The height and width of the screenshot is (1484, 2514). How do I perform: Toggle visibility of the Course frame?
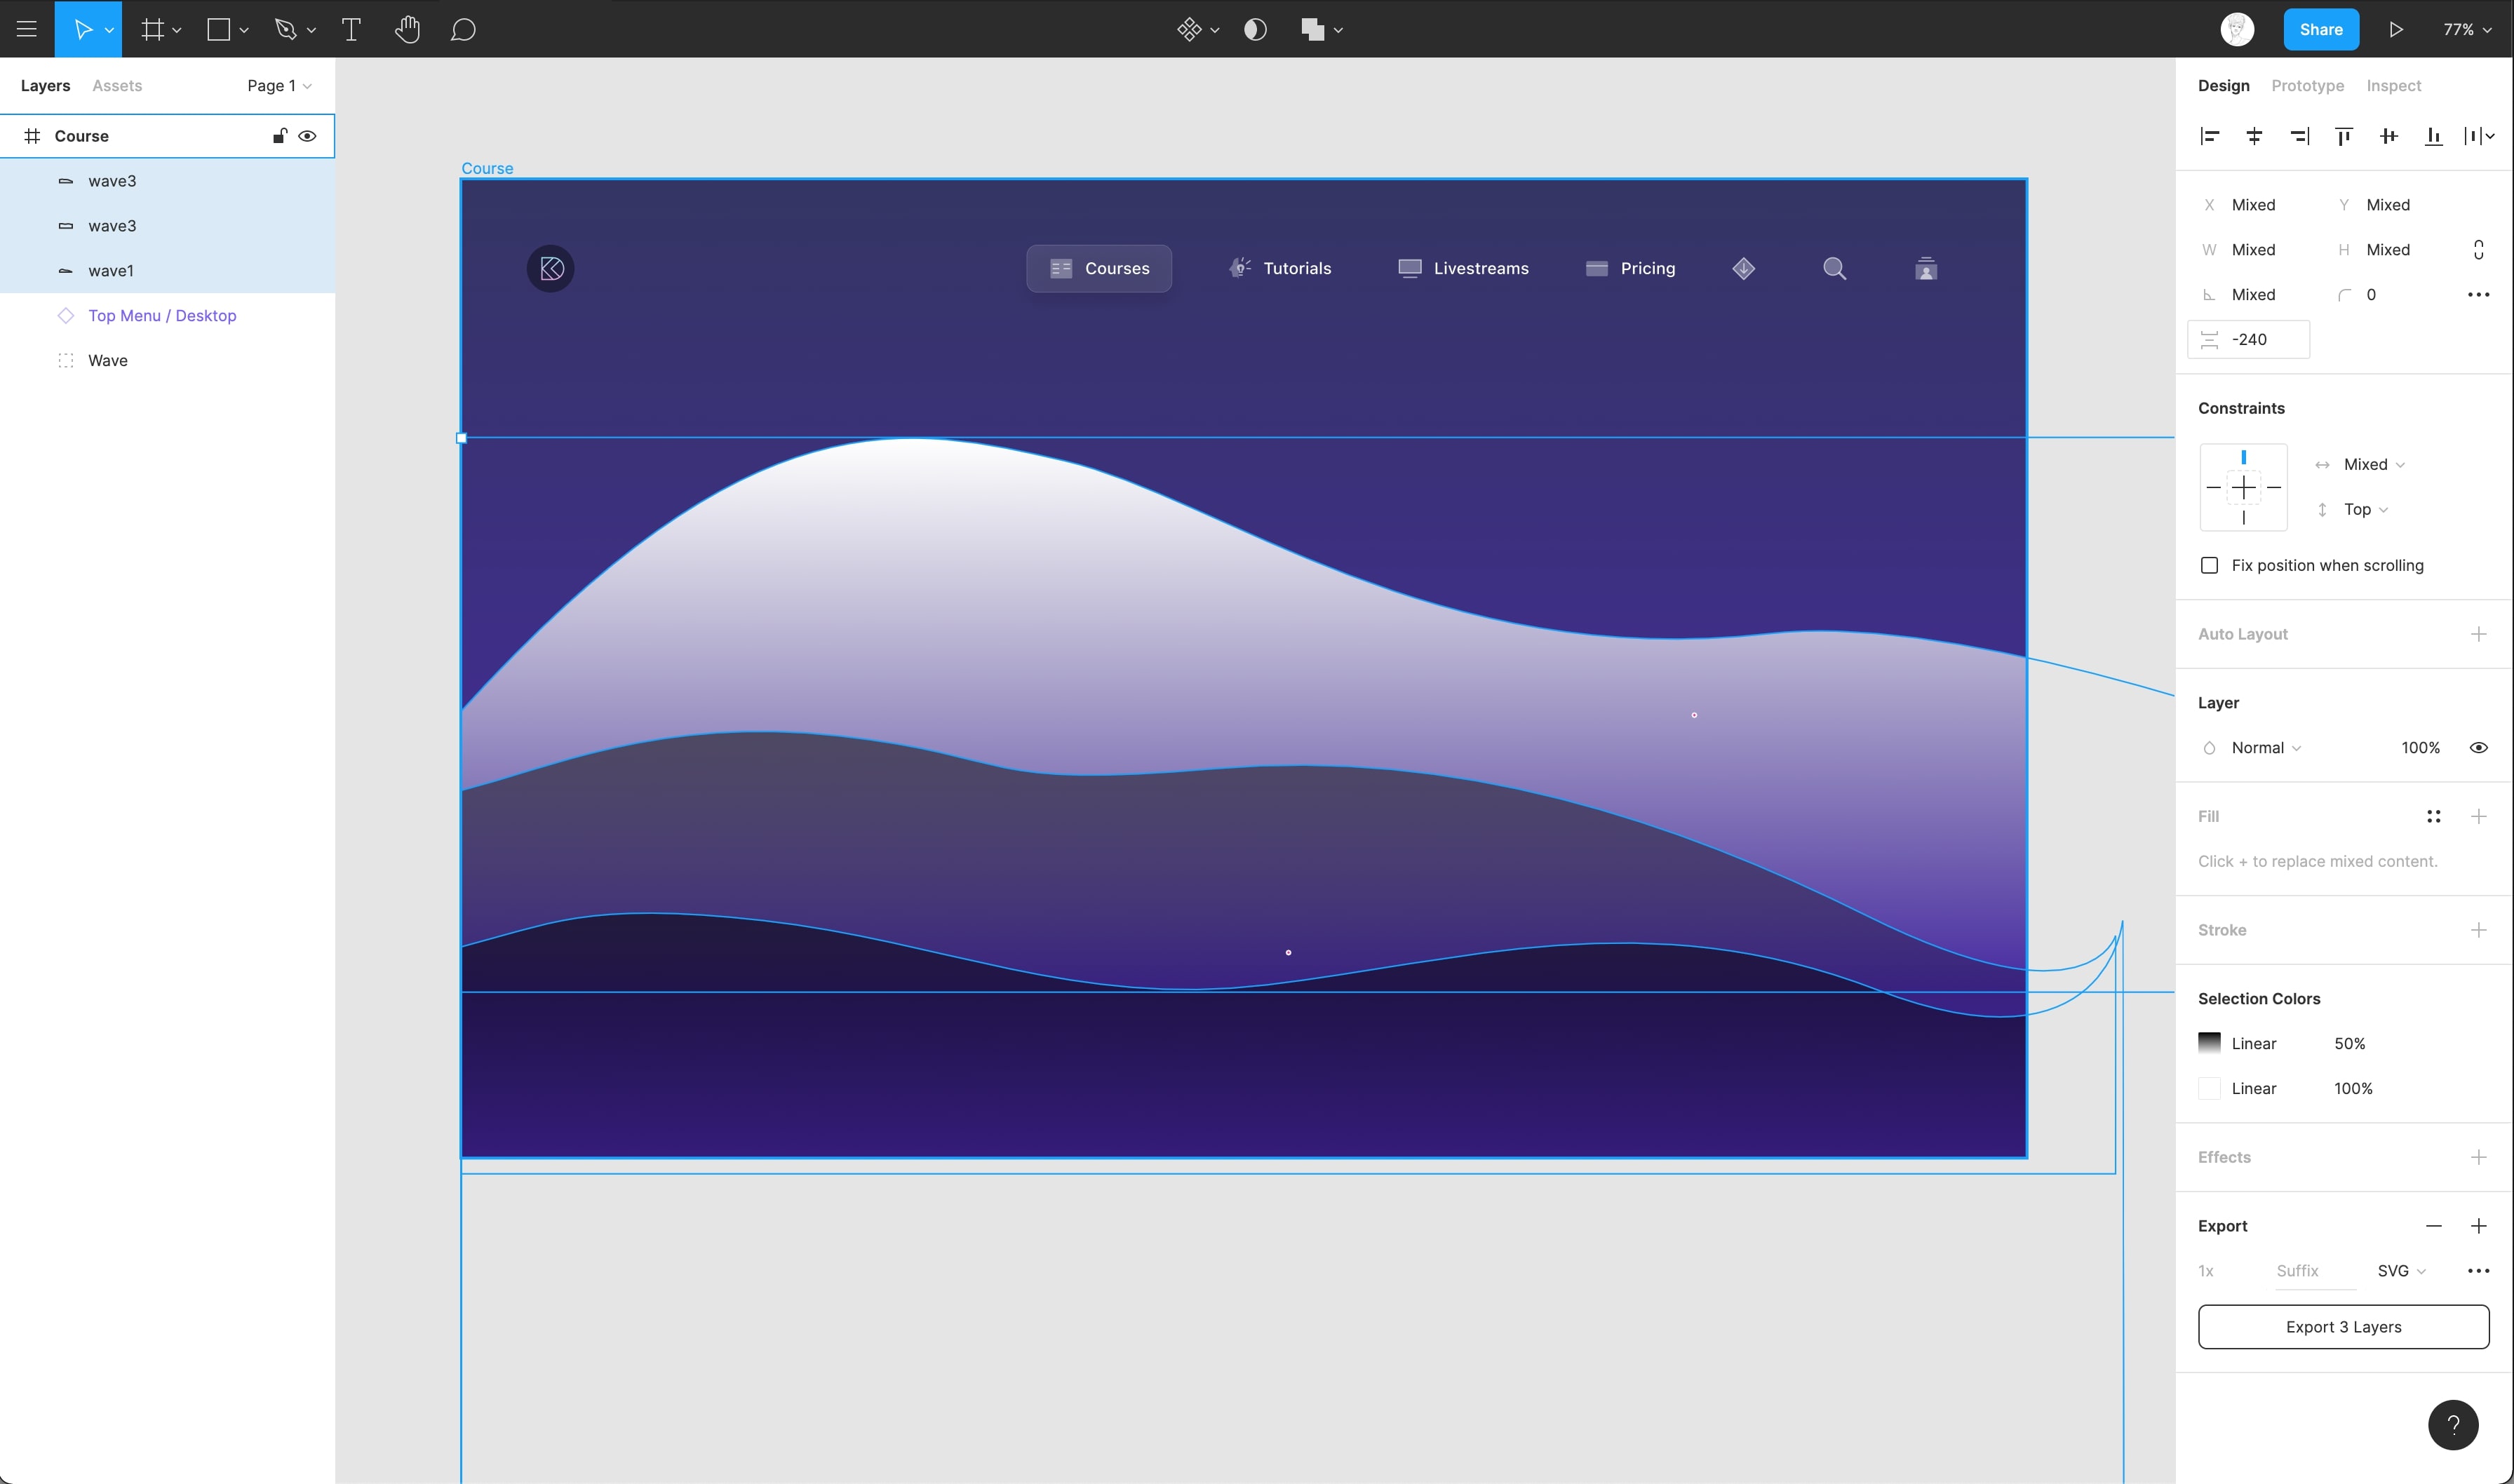308,136
